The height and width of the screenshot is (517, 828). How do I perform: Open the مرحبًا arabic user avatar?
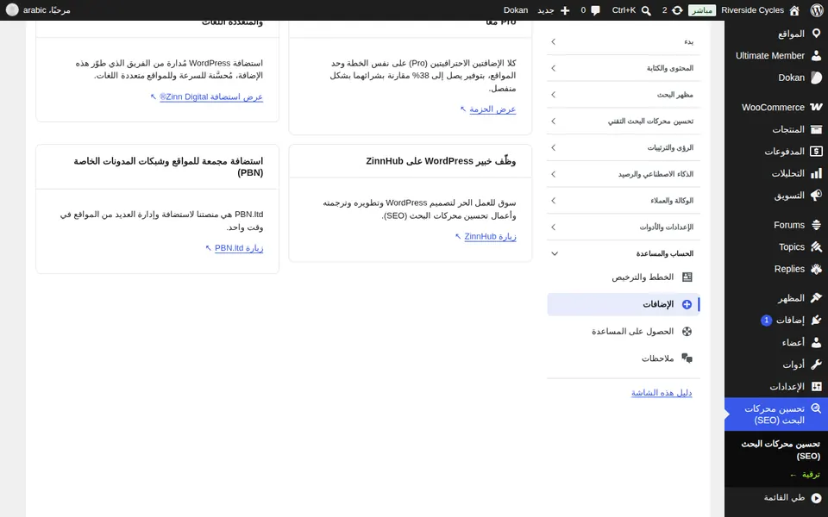(12, 10)
